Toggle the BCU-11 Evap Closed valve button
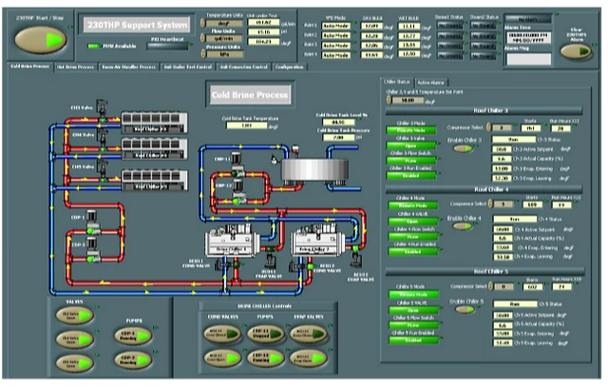 pos(309,334)
